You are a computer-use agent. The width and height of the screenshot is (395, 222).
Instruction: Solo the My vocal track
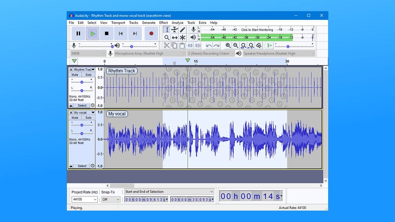[x=89, y=118]
